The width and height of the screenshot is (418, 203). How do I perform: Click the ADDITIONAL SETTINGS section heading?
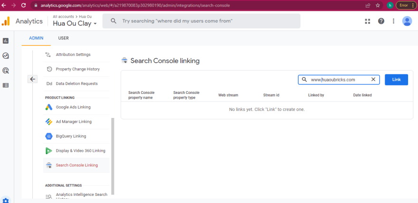click(64, 185)
